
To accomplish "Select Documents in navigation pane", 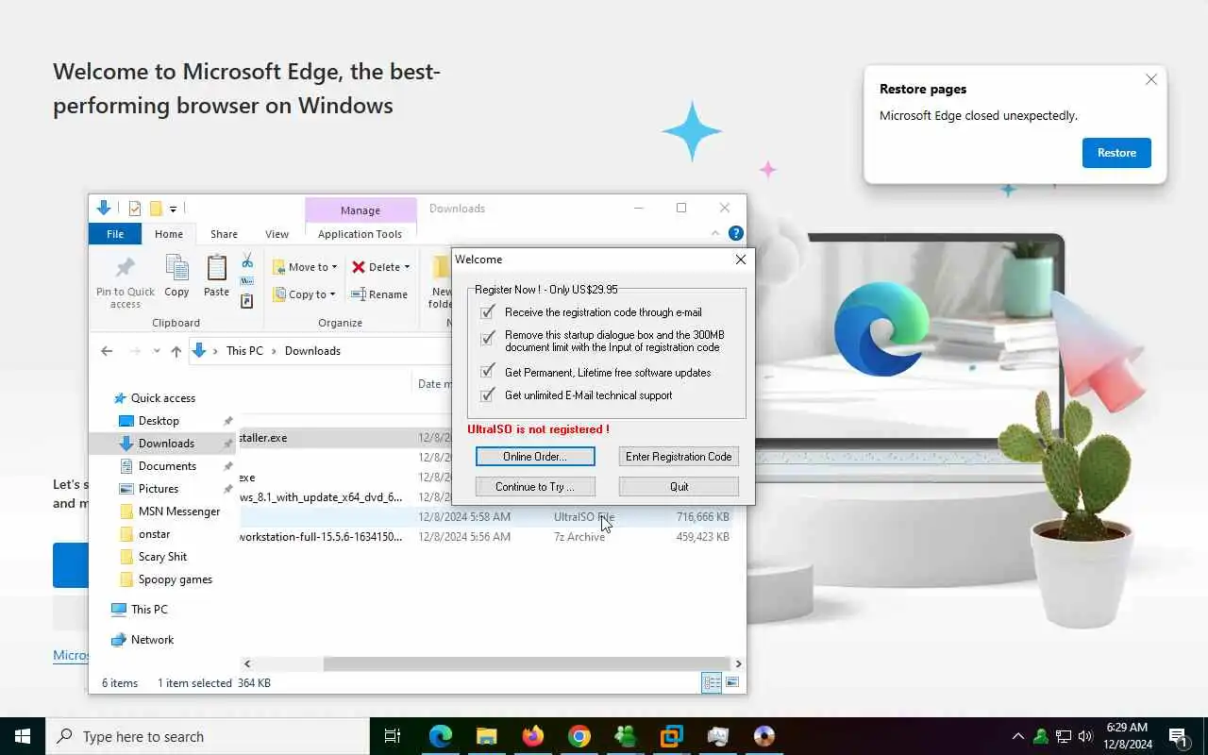I will click(167, 466).
